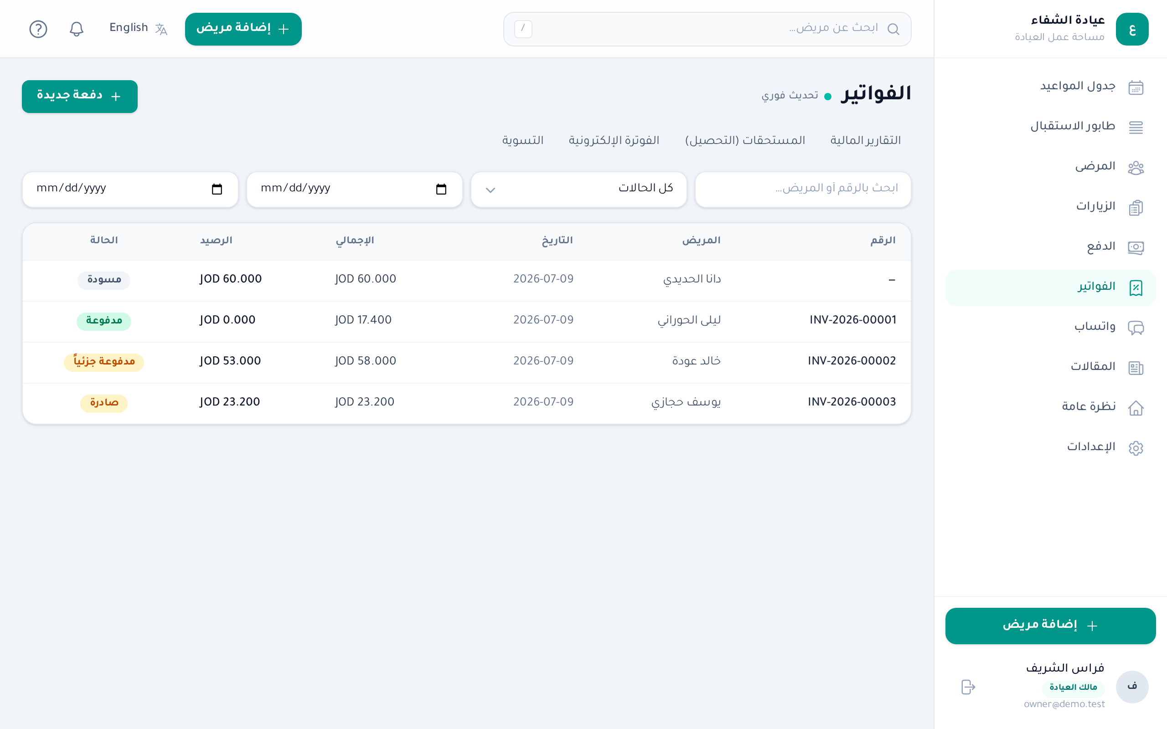Click total JOD 17.400
1167x729 pixels.
363,320
